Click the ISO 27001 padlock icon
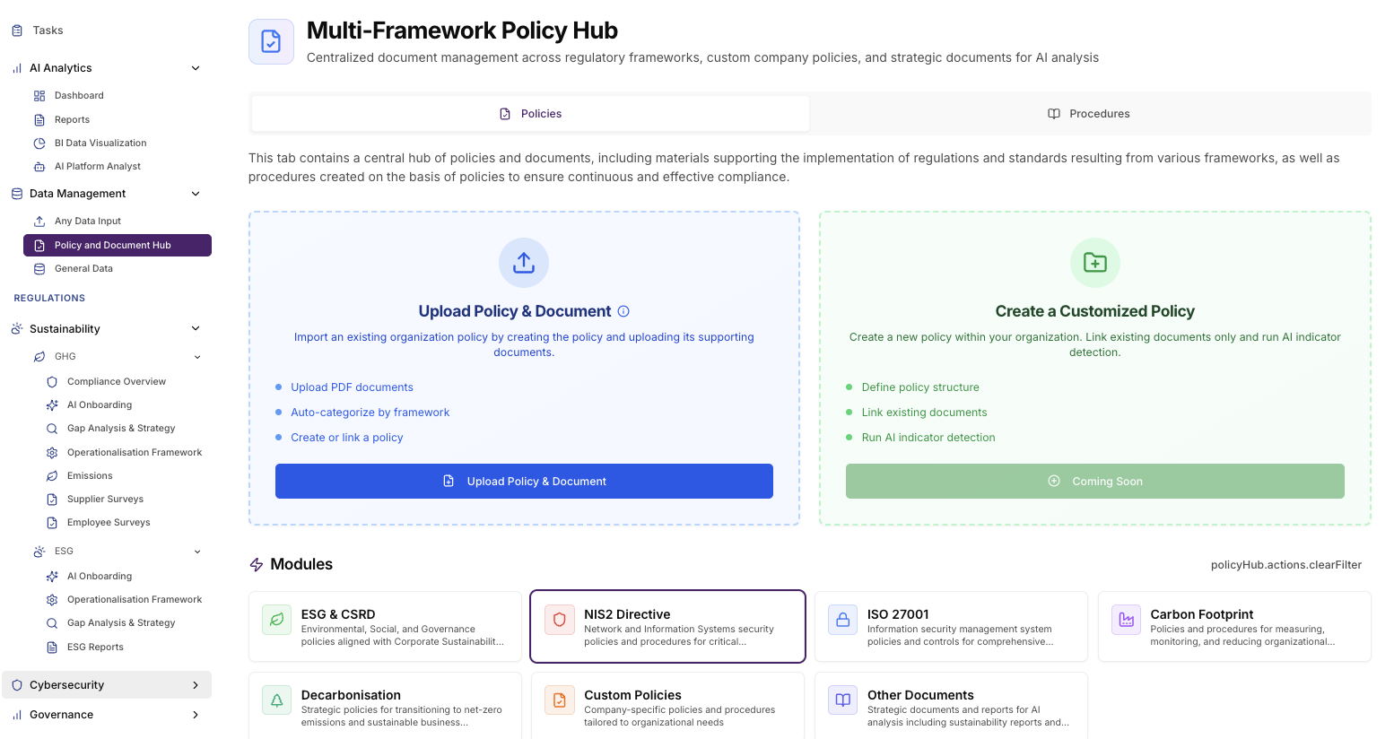 point(842,620)
